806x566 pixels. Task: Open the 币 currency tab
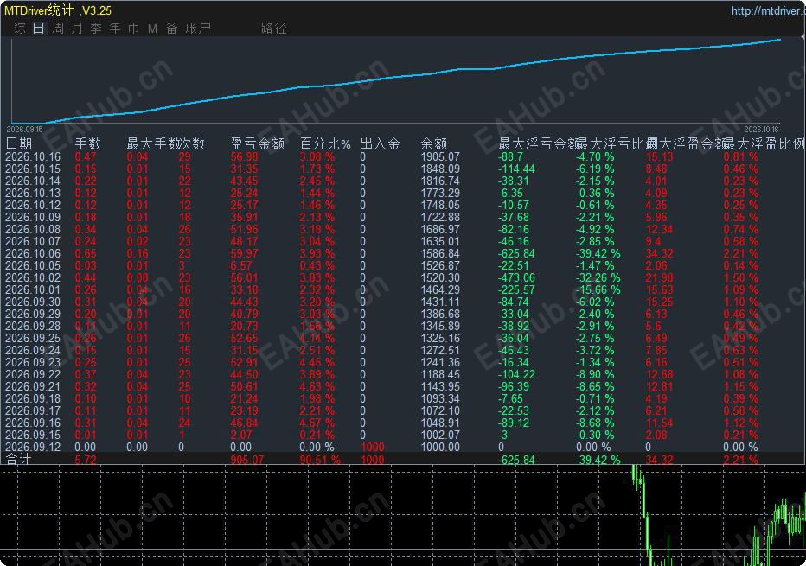134,29
